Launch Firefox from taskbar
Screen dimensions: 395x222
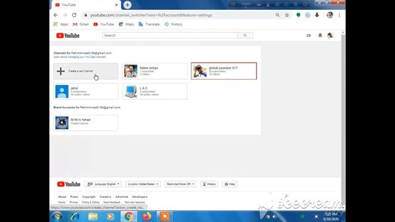pos(147,216)
